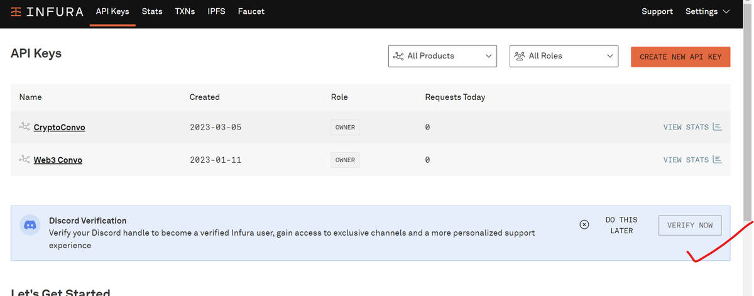754x296 pixels.
Task: Expand the Settings menu
Action: 708,11
